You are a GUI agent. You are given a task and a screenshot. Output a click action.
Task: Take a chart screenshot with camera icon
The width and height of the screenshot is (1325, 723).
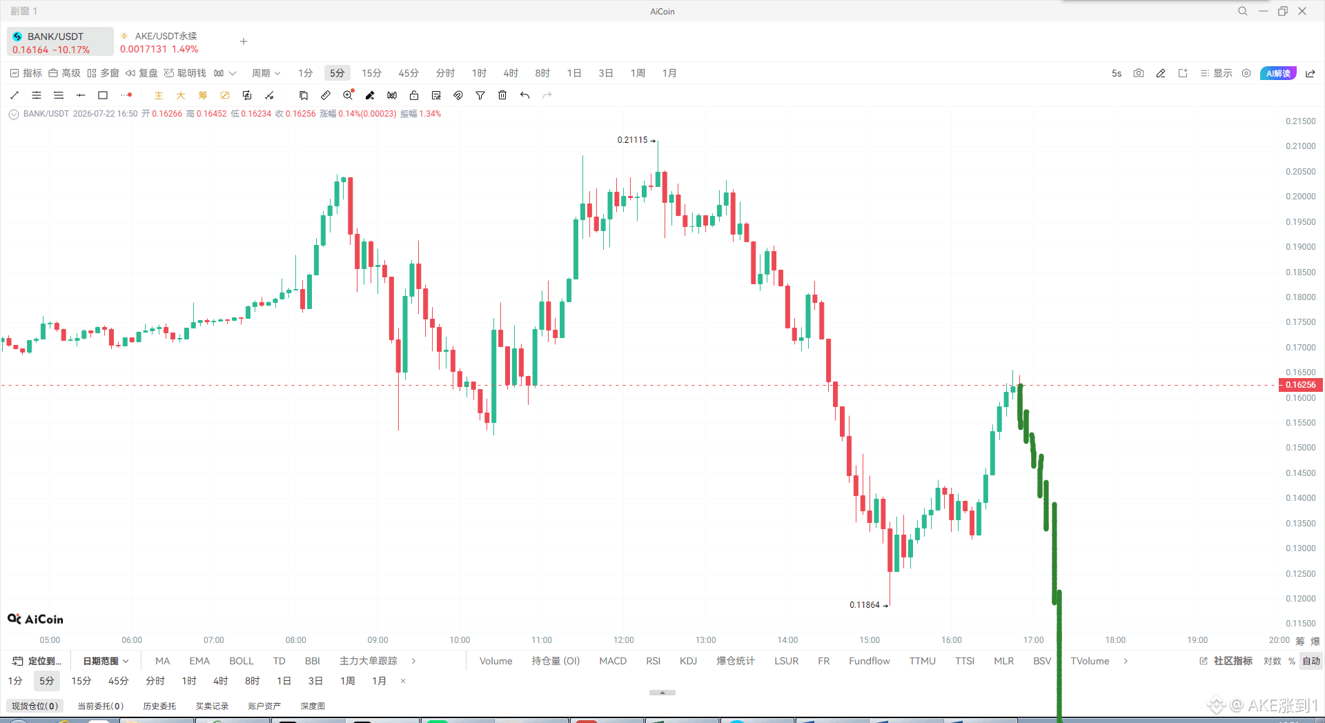click(1139, 73)
